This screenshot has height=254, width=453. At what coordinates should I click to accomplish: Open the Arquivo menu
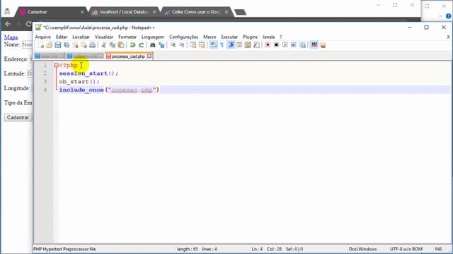(42, 37)
